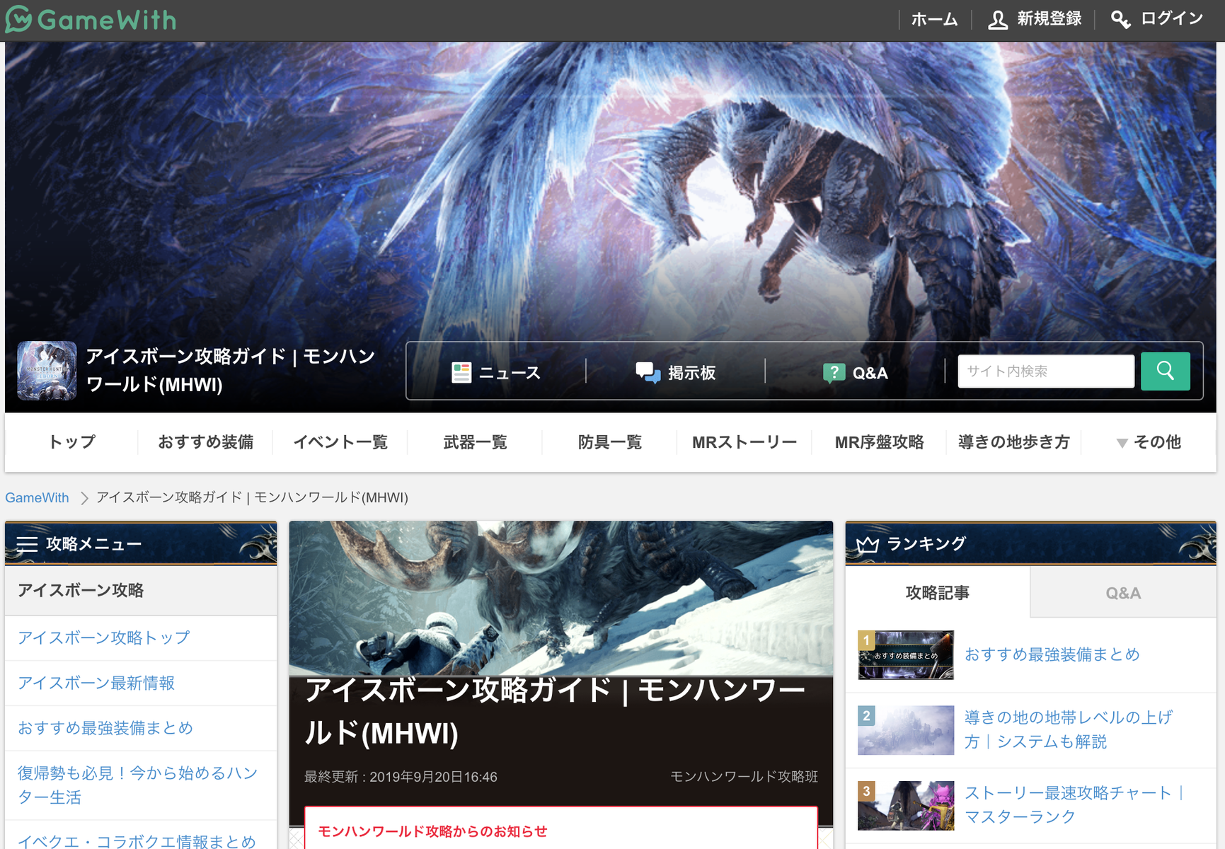The image size is (1225, 849).
Task: Switch to the Q&A ranking tab
Action: coord(1123,593)
